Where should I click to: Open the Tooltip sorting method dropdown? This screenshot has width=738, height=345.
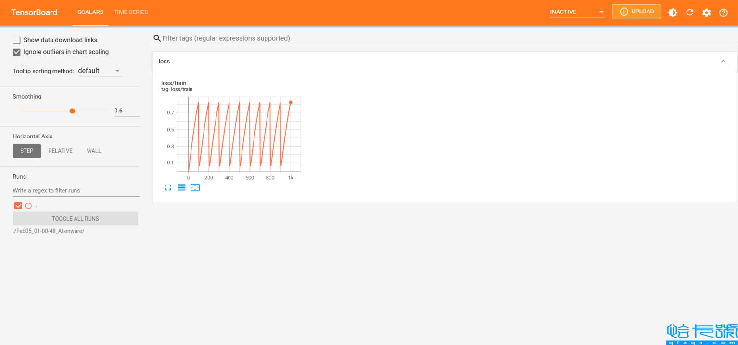point(100,71)
